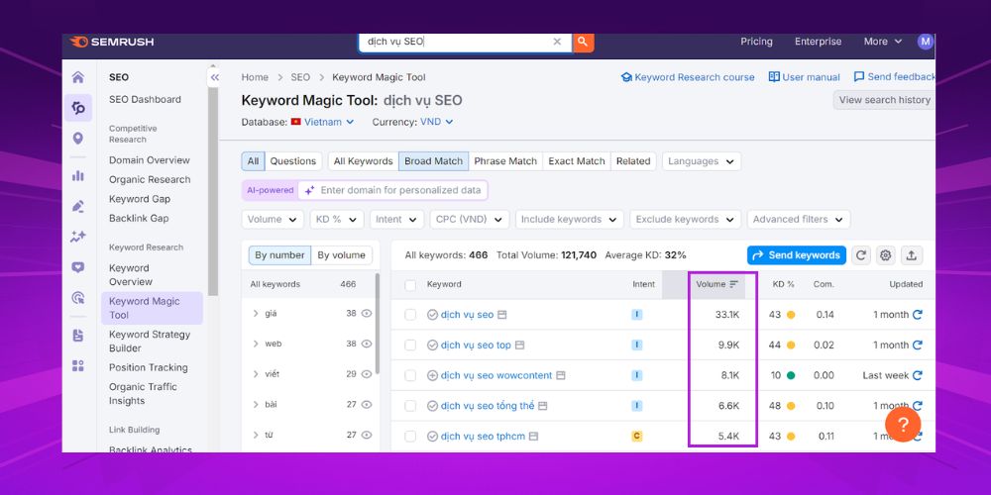Toggle the eye icon for giá group
The height and width of the screenshot is (495, 991).
pos(367,313)
